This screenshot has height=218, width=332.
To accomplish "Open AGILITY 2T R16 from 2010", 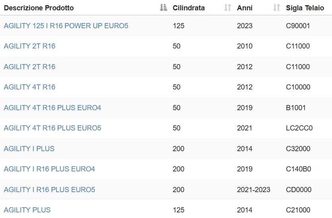I will pyautogui.click(x=29, y=46).
